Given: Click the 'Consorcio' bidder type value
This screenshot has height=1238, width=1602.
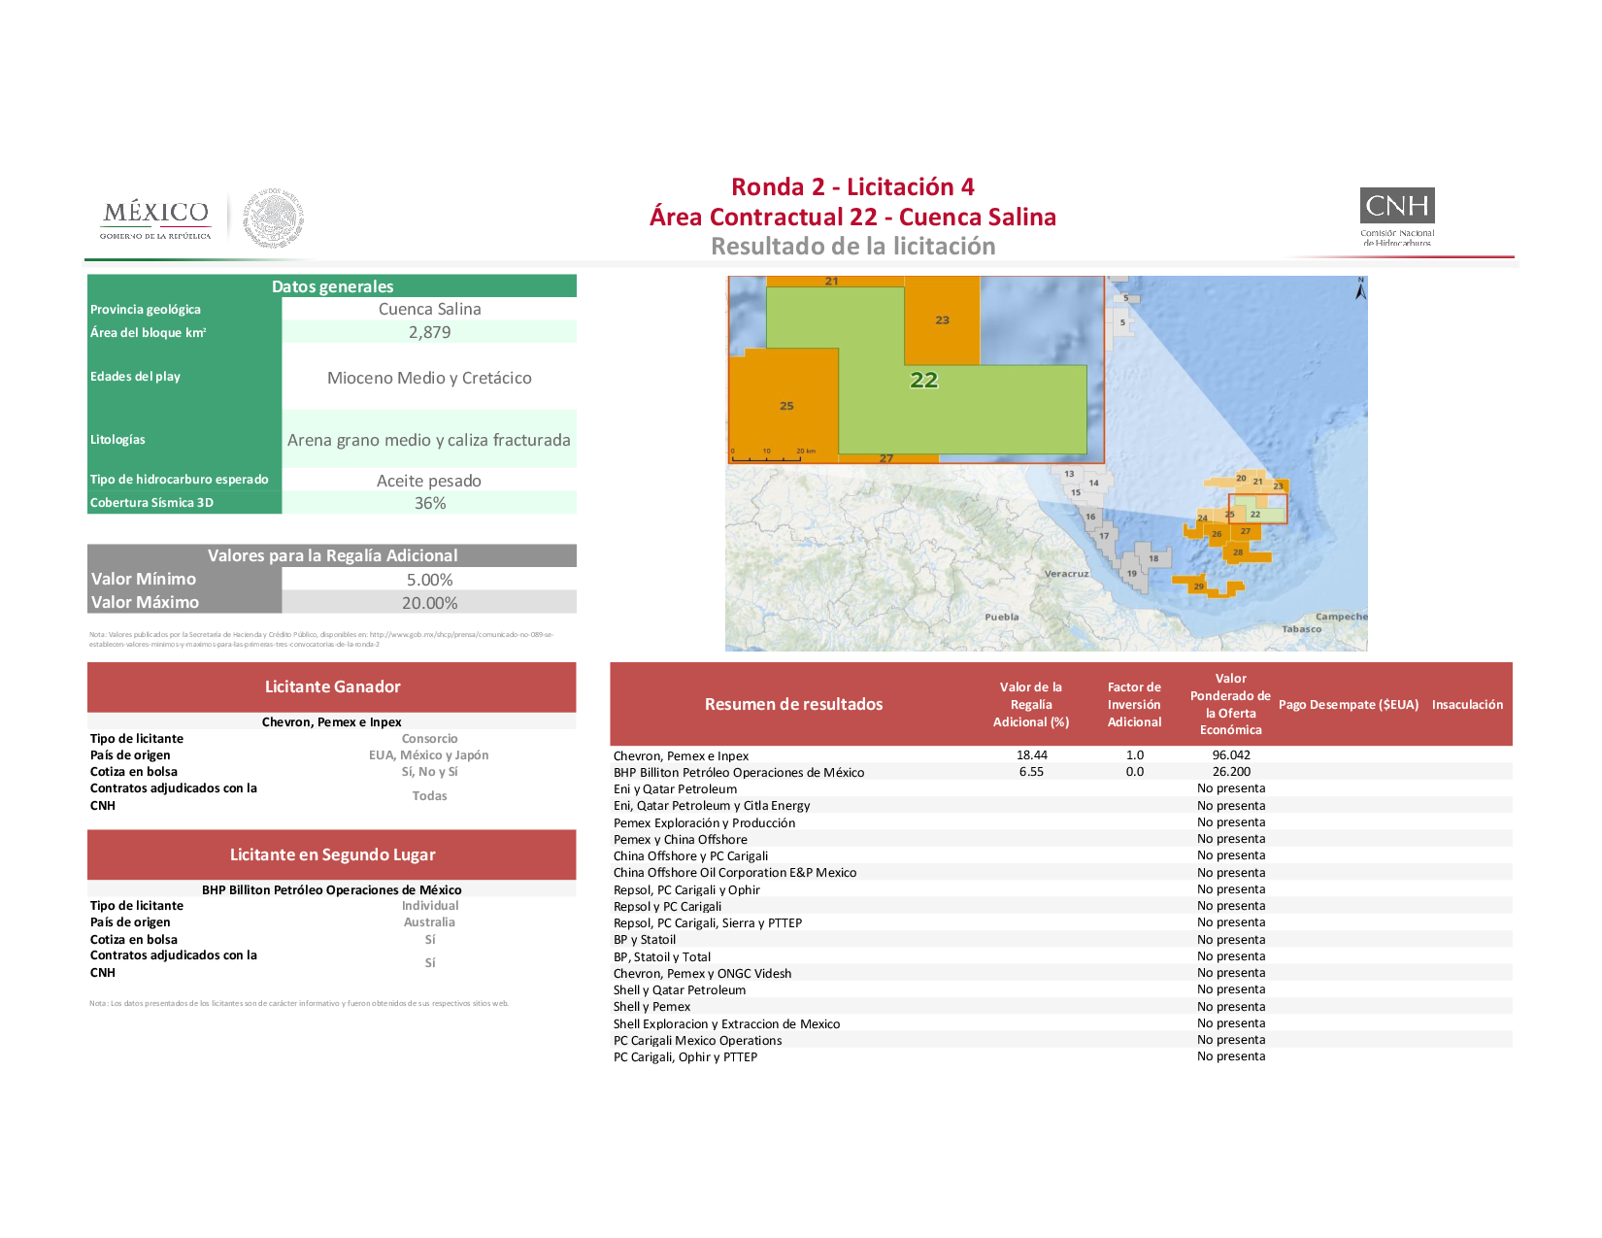Looking at the screenshot, I should click(x=429, y=739).
